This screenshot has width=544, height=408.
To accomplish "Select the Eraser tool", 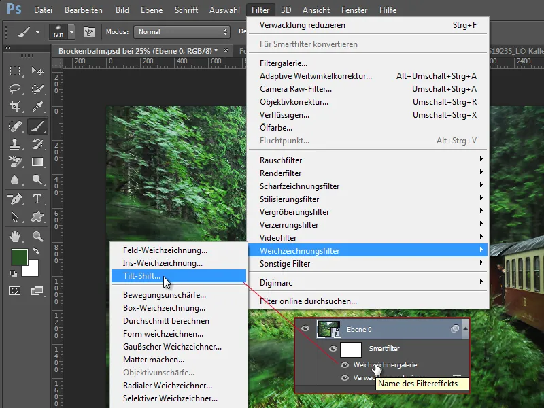I will point(14,162).
